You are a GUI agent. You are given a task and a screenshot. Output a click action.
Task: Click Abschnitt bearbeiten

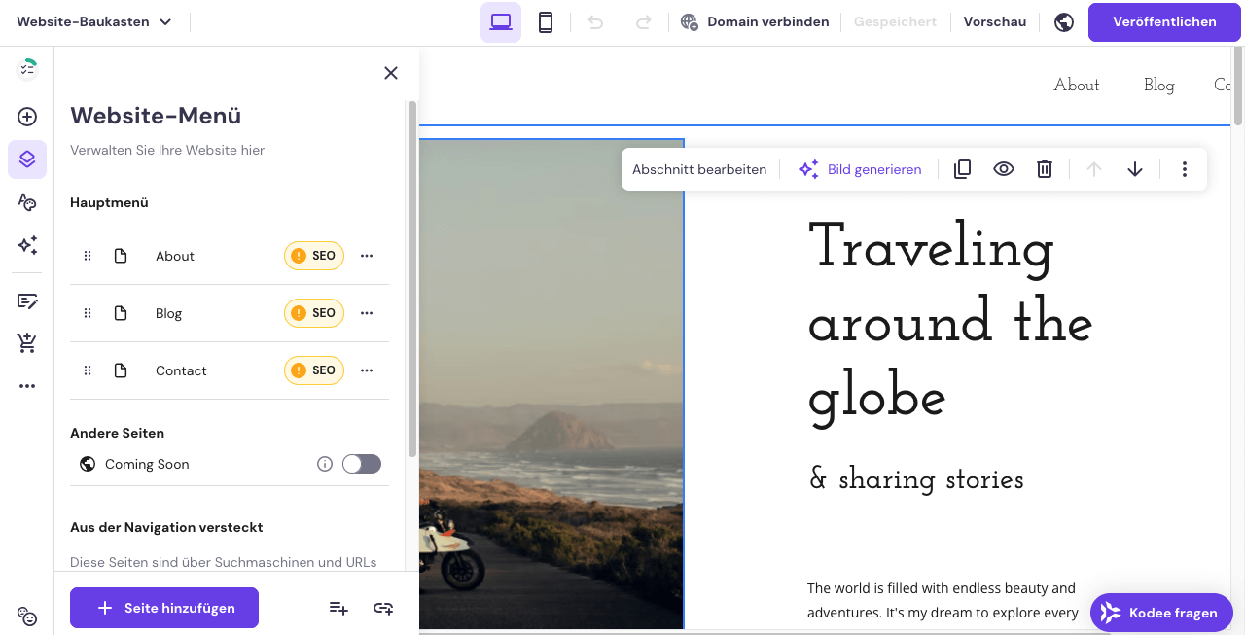[x=699, y=169]
